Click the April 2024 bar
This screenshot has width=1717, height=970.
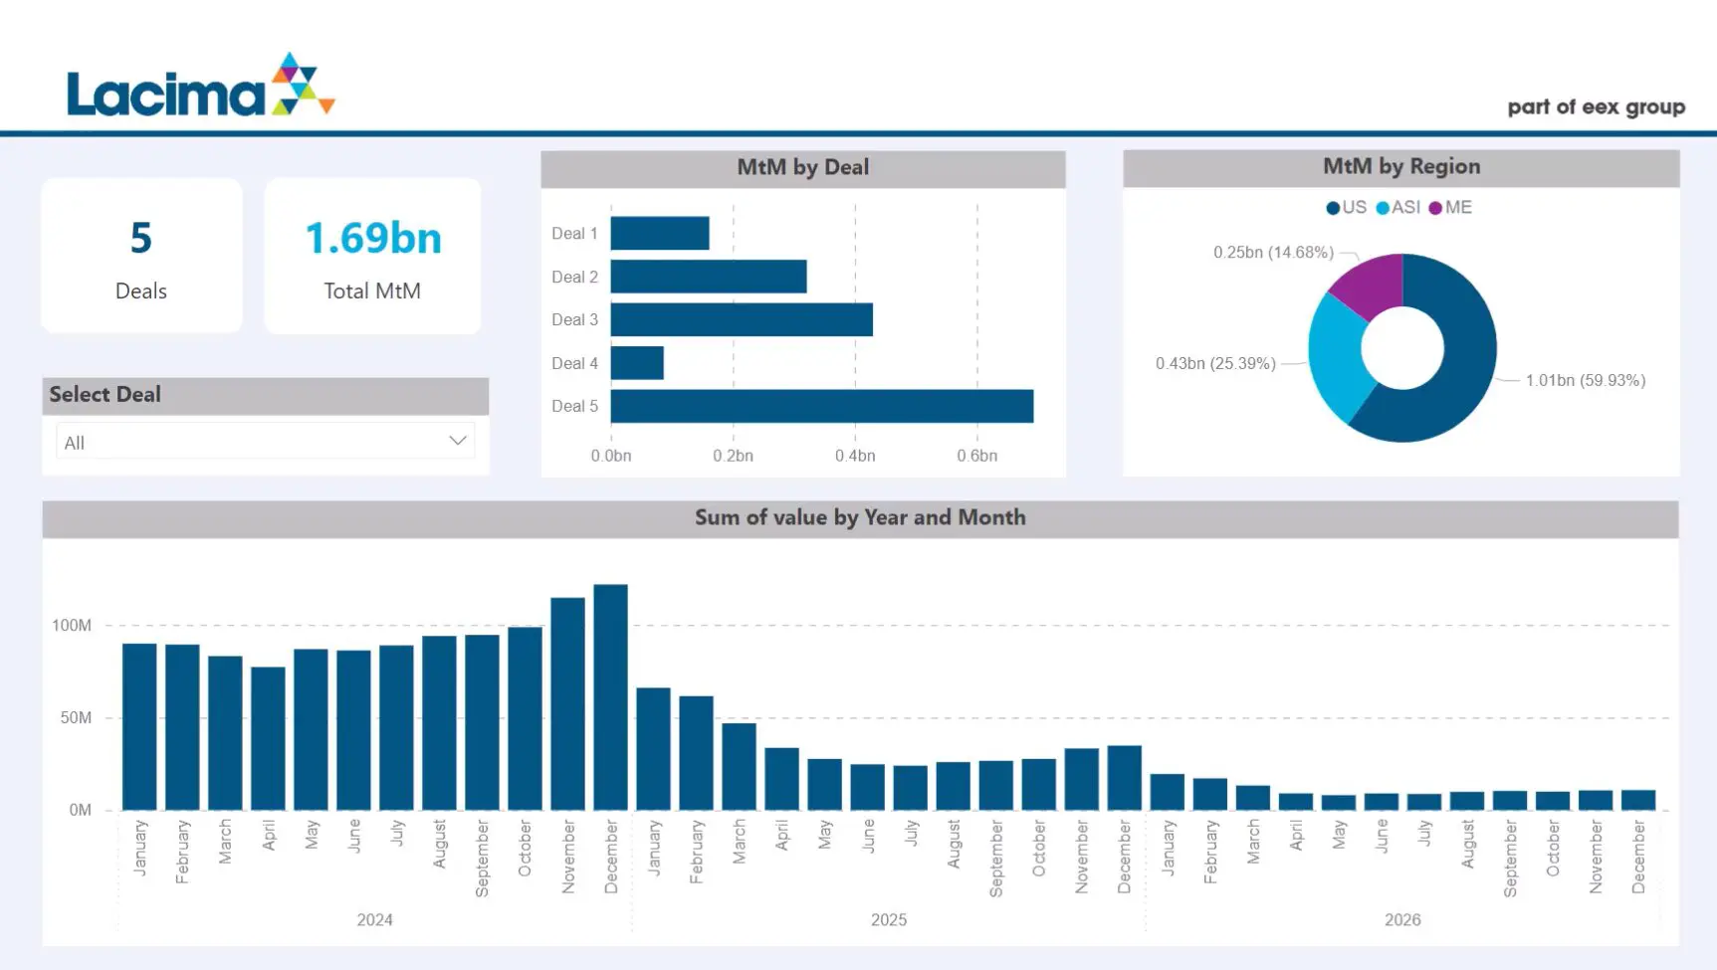[268, 738]
